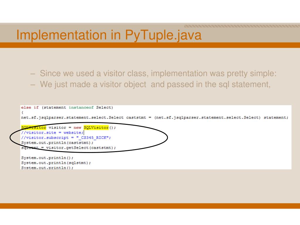Click the comment line "//visitor.subscript = "_CS345_RICK";"
Viewport: 300px width, 225px height.
pos(66,138)
